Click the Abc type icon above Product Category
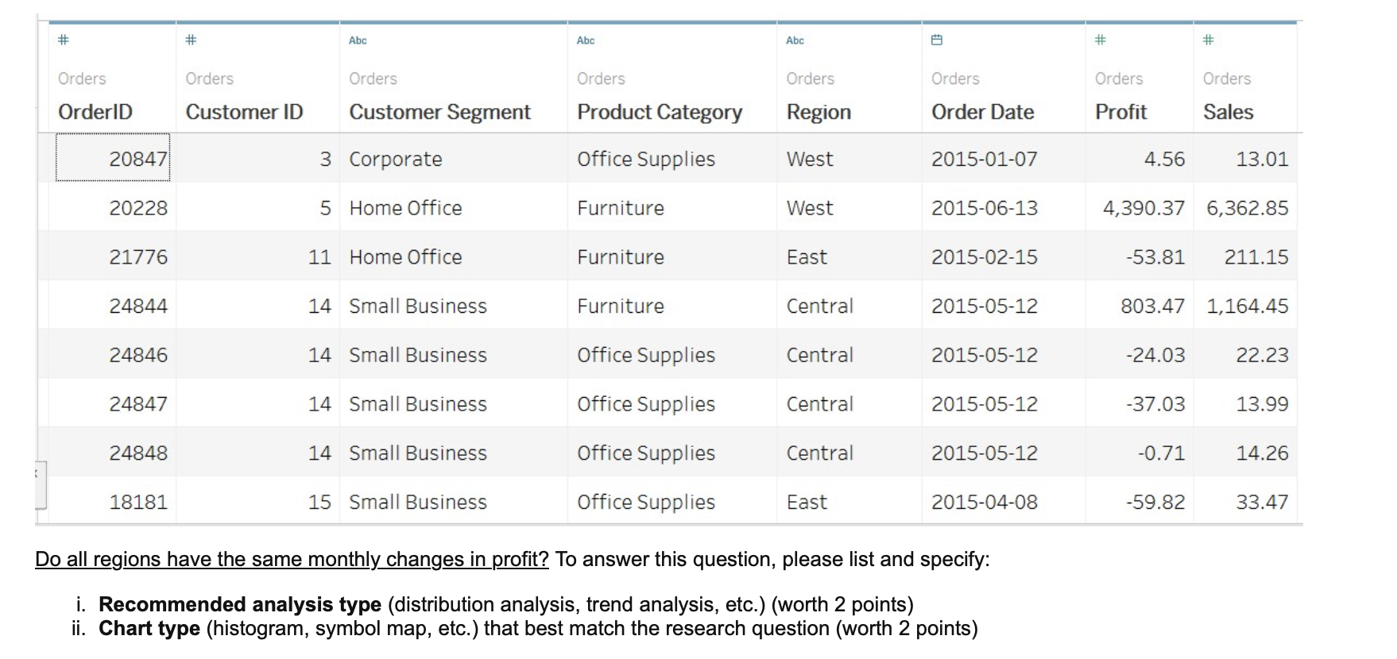The image size is (1397, 659). coord(586,40)
